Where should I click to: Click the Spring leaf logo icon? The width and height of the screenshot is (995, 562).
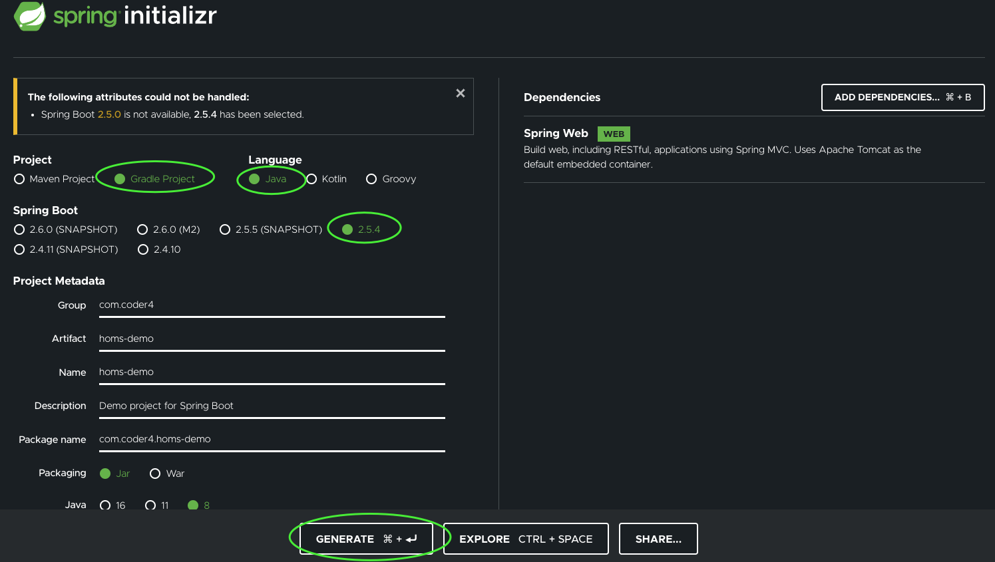tap(30, 16)
